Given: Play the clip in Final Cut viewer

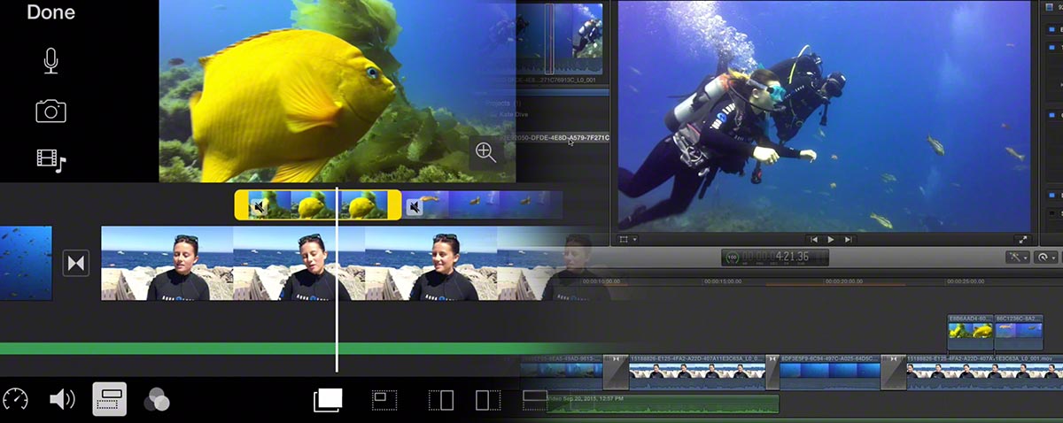Looking at the screenshot, I should pos(831,239).
